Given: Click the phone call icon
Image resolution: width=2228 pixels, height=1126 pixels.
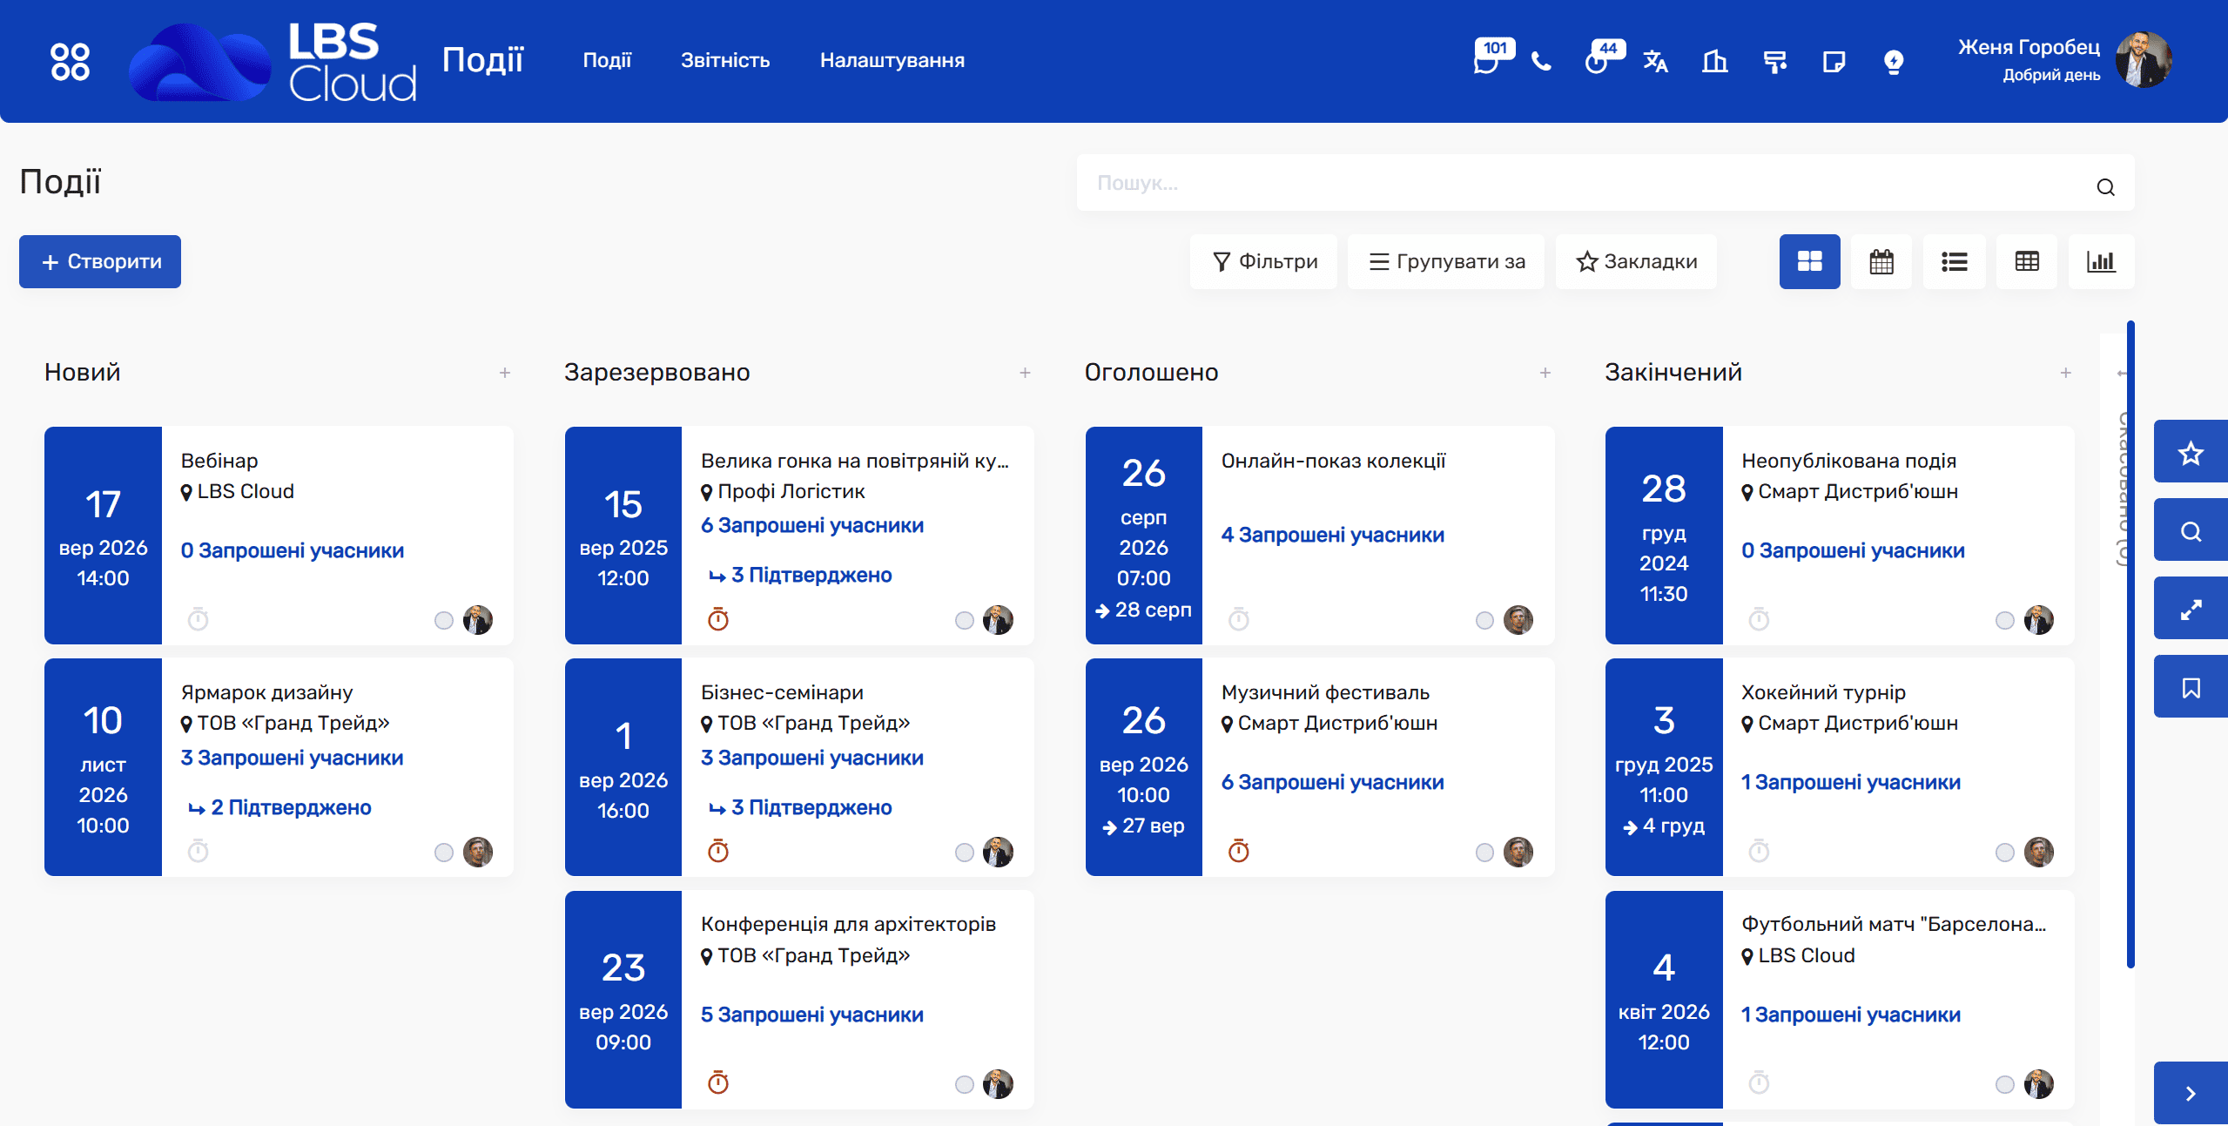Looking at the screenshot, I should pos(1541,62).
